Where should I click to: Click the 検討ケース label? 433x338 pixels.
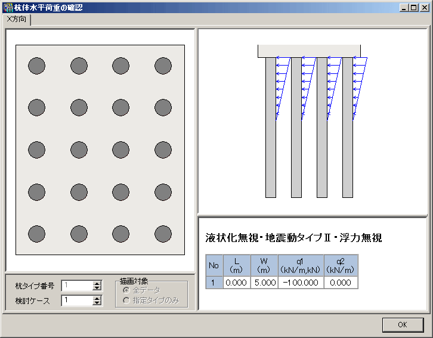[x=33, y=300]
